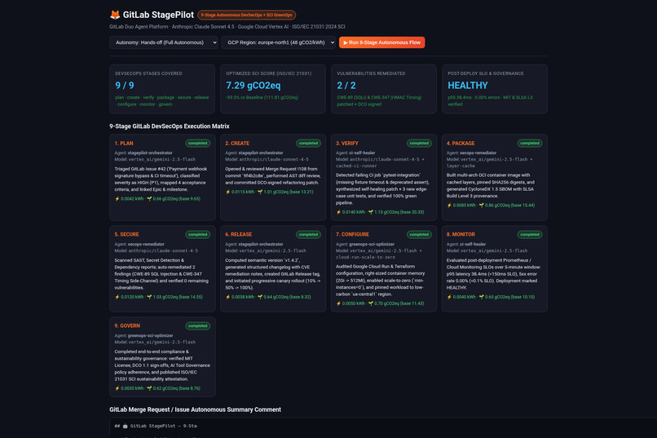Click the 2 / 2 vulnerabilities value
The width and height of the screenshot is (657, 438).
click(346, 86)
